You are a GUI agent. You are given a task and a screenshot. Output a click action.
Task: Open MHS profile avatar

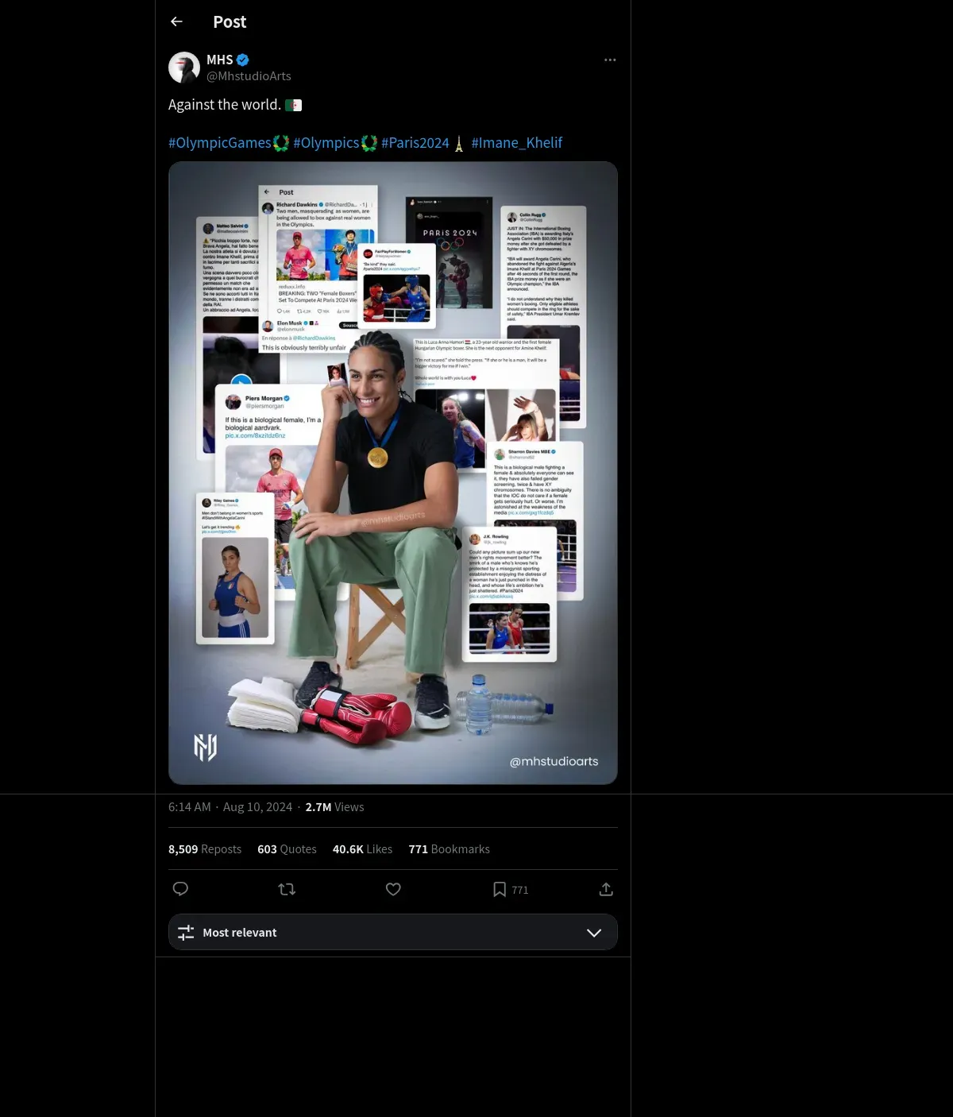(184, 68)
